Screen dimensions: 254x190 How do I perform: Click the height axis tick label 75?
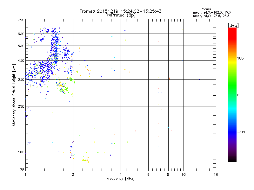click(22, 170)
